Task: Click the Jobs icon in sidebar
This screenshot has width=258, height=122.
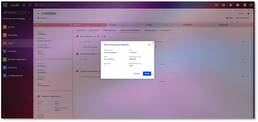Action: pos(5,43)
